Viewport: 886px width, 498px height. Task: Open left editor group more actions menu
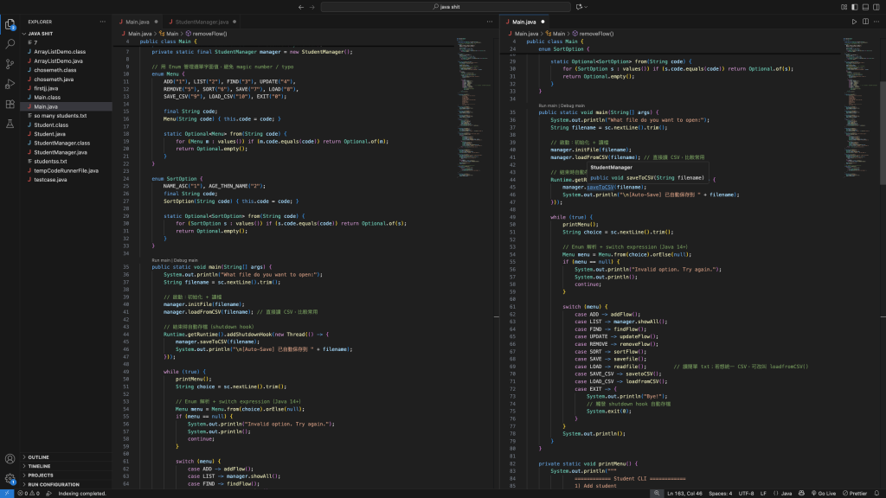click(490, 22)
